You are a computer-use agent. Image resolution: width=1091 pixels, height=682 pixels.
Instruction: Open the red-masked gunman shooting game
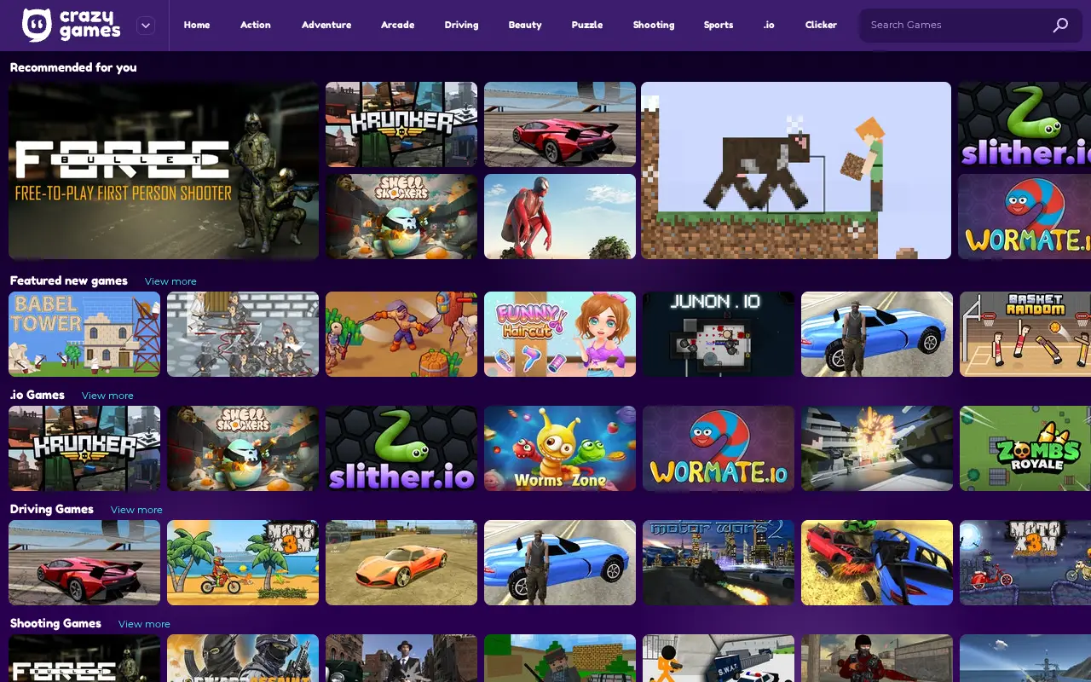877,658
